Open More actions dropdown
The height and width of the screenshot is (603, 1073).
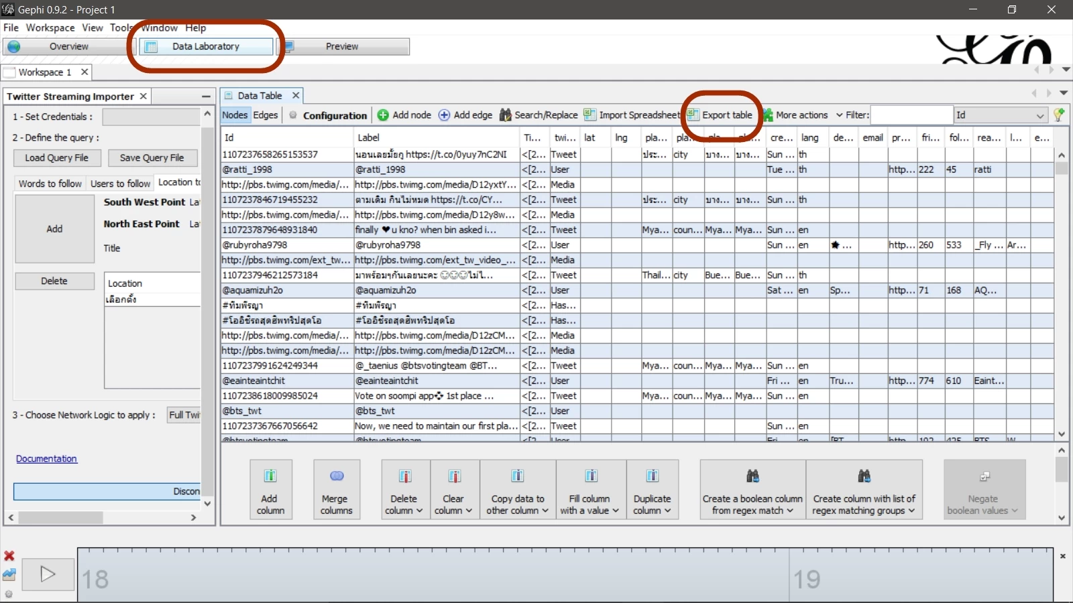(x=802, y=115)
